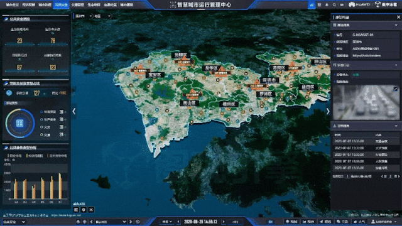This screenshot has height=226, width=402.
Task: Click the info circle icon in bottom bar
Action: click(138, 222)
